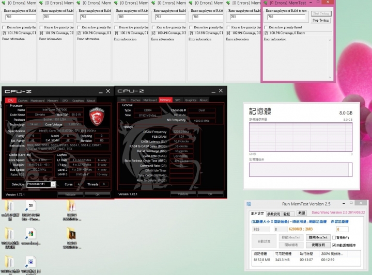Image resolution: width=372 pixels, height=275 pixels.
Task: Enable 'Run as low priority thread' in pink MemTest
Action: coord(266,27)
